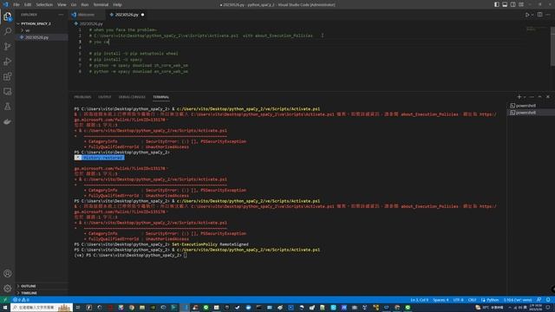Select the Terminal panel tab
Viewport: 555px width, 312px height.
pos(161,97)
